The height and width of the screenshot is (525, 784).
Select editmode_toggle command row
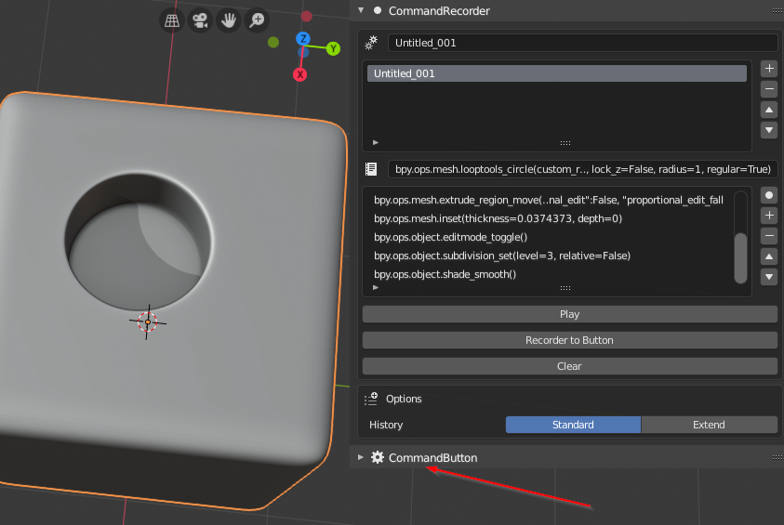(549, 237)
